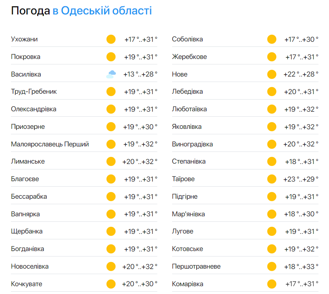Open the forecast for Покровка
Image resolution: width=329 pixels, height=294 pixels.
24,57
